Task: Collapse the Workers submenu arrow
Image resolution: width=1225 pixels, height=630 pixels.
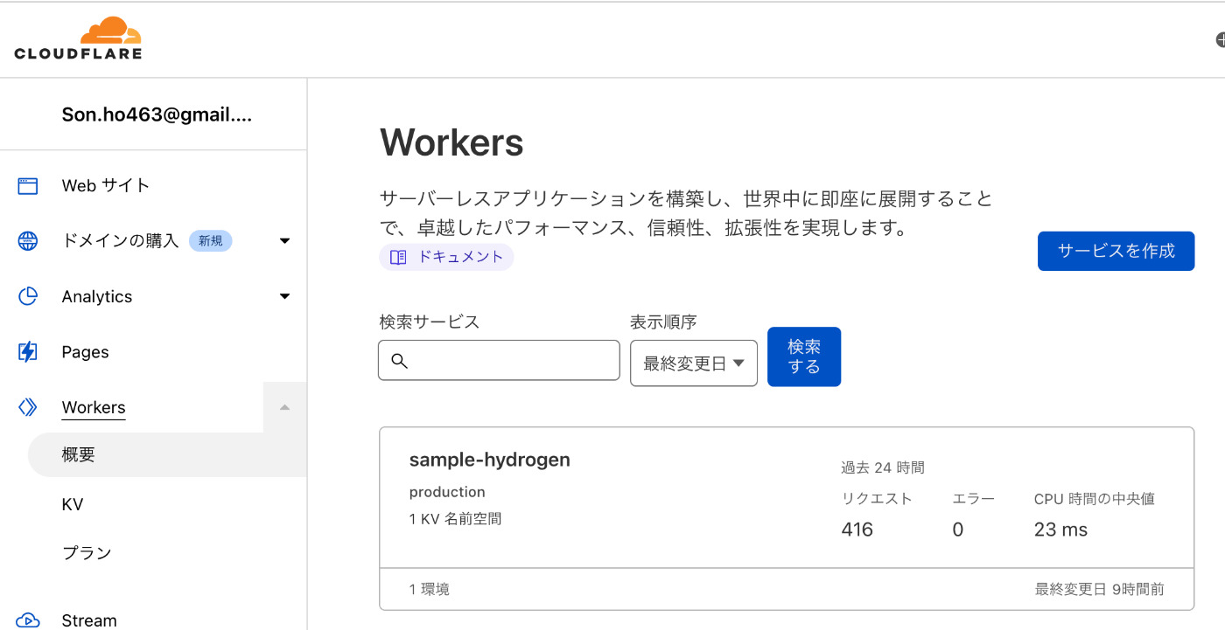Action: tap(284, 407)
